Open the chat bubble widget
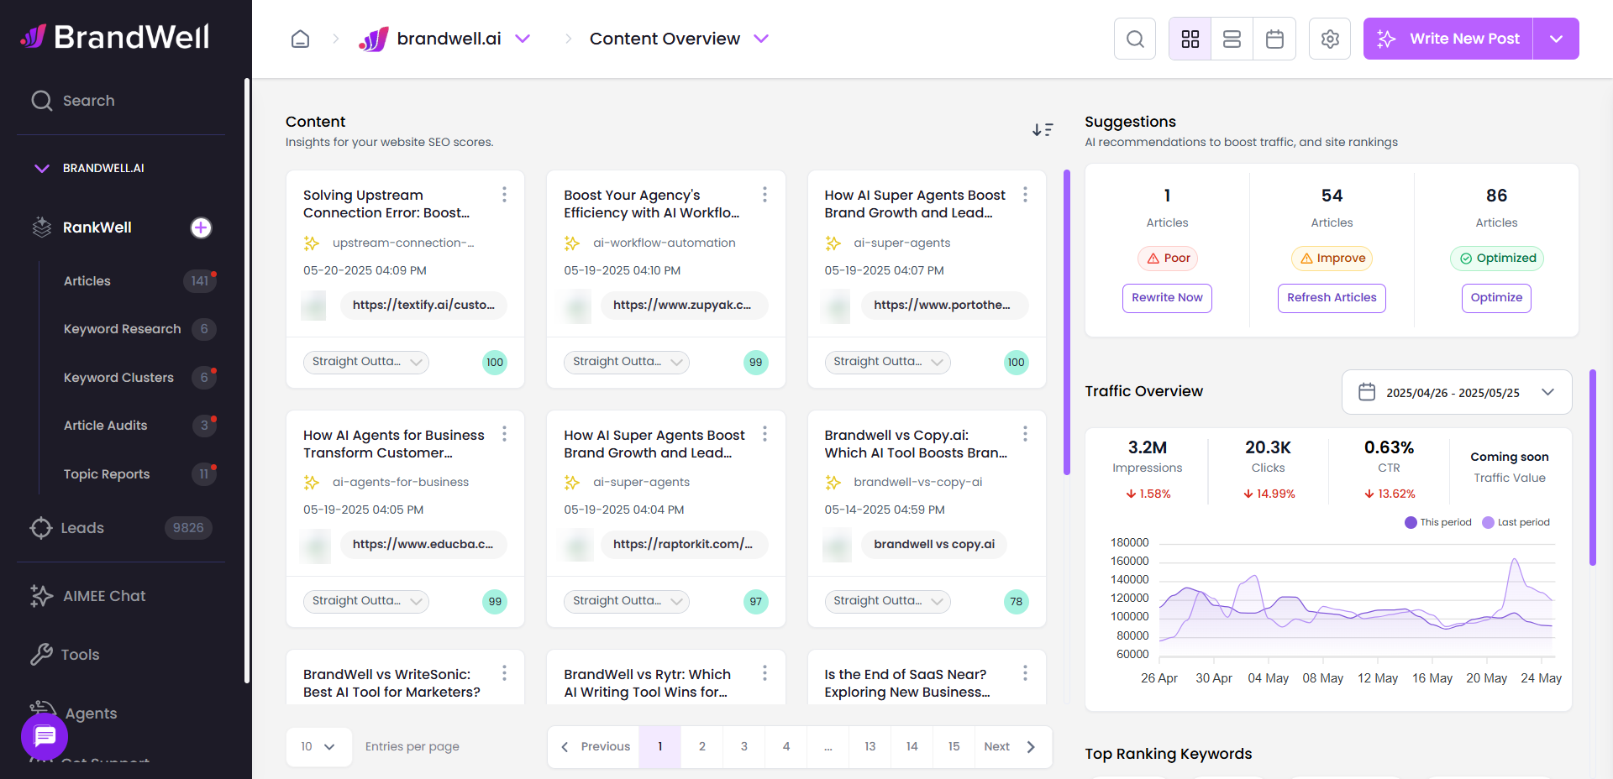 [45, 737]
